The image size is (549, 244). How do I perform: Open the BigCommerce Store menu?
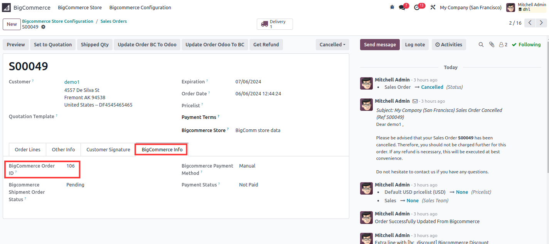80,7
